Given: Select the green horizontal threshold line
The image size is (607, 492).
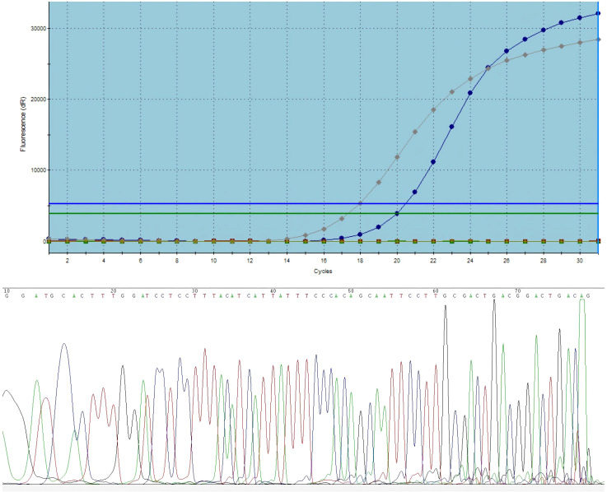Looking at the screenshot, I should [324, 213].
